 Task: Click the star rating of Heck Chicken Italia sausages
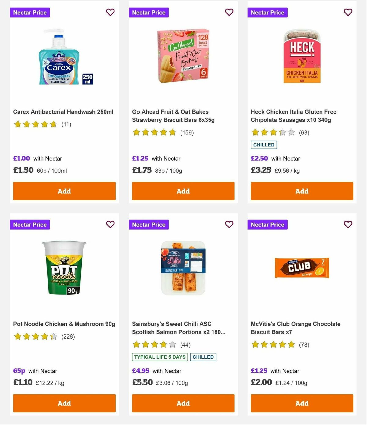pyautogui.click(x=273, y=132)
